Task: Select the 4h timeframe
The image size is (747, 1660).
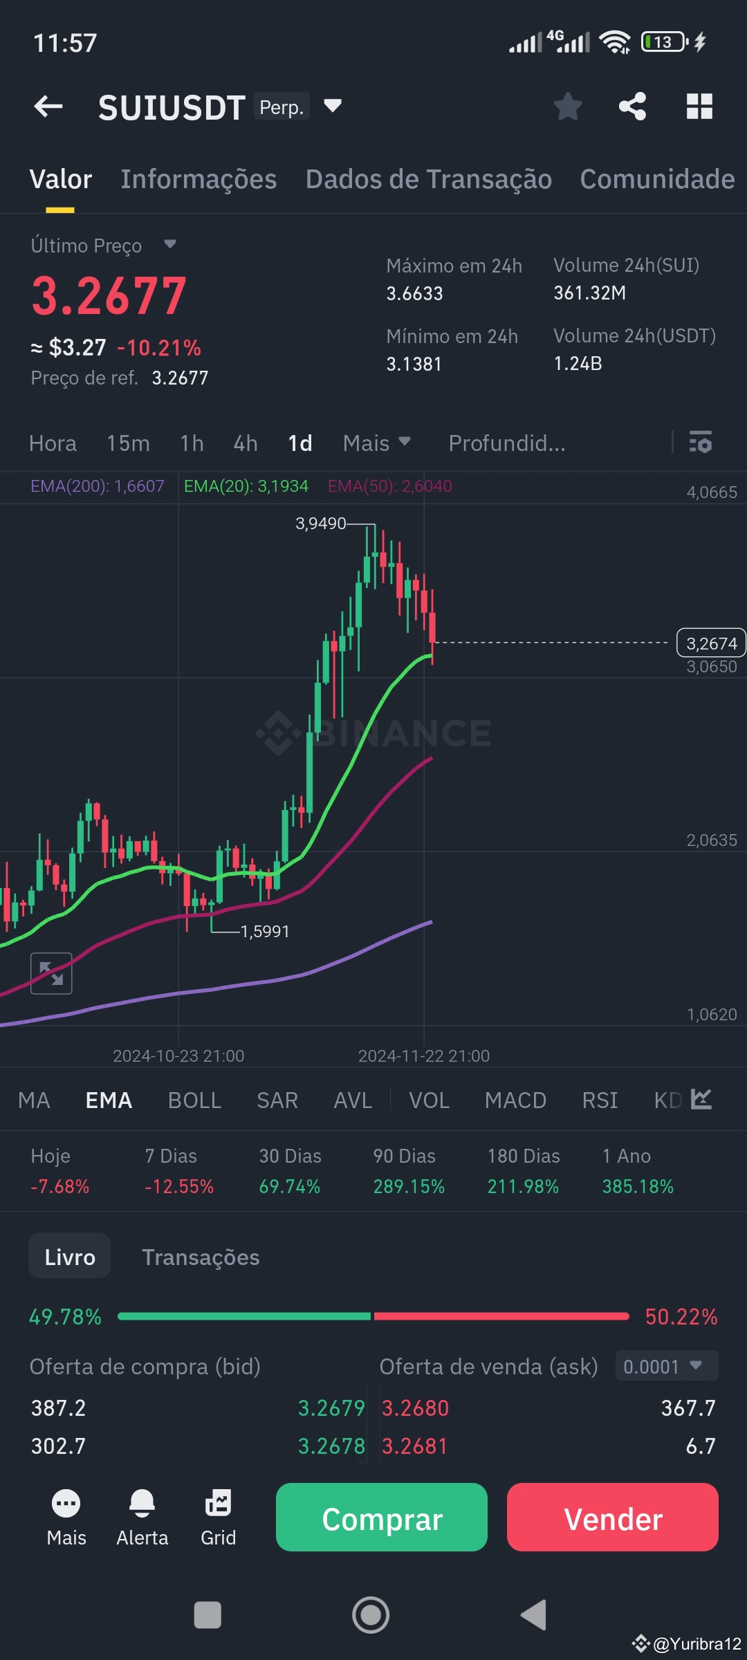Action: (x=246, y=443)
